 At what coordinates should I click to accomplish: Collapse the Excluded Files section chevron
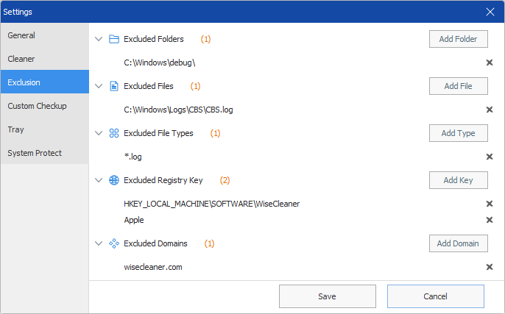point(99,86)
